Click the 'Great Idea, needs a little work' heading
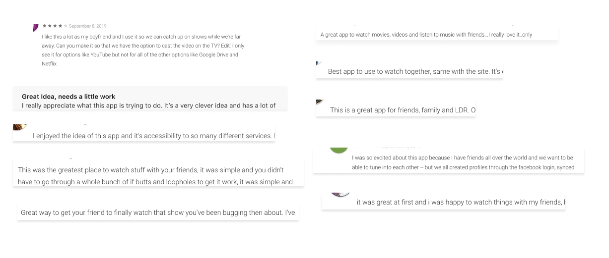This screenshot has width=609, height=258. 68,97
